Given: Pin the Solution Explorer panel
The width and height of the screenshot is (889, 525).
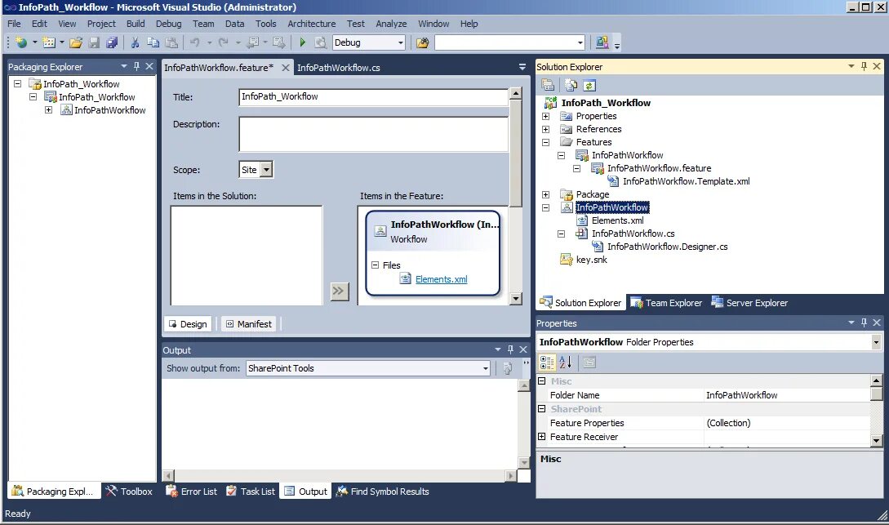Looking at the screenshot, I should point(864,66).
